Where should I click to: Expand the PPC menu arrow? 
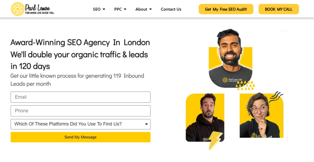125,9
